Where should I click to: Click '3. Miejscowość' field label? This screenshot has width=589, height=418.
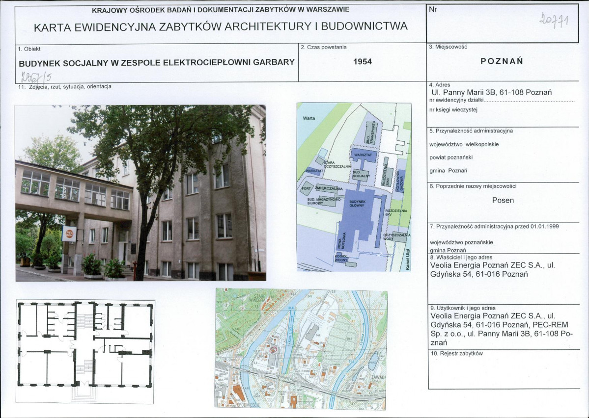pyautogui.click(x=448, y=47)
